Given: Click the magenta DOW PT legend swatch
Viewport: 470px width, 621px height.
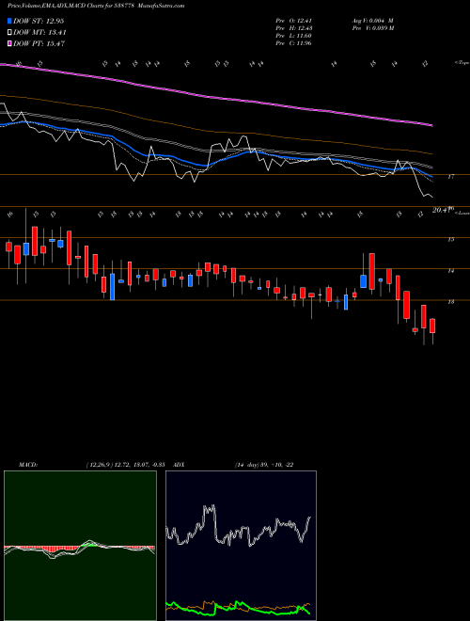Looking at the screenshot, I should (x=9, y=43).
